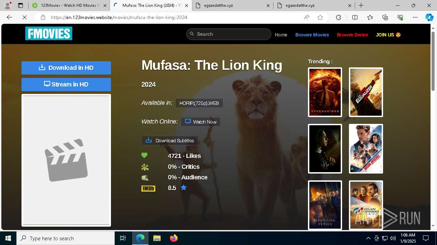This screenshot has height=245, width=437.
Task: Click the search magnifier icon
Action: (x=192, y=34)
